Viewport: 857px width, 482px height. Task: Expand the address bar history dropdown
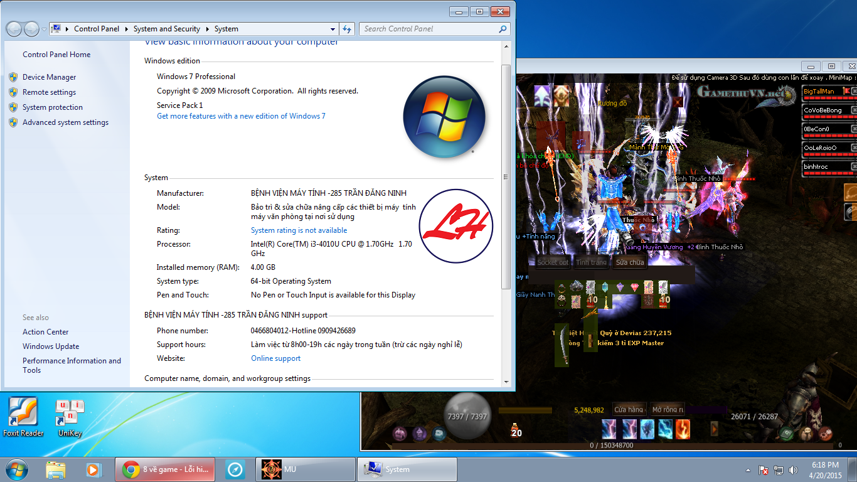tap(333, 29)
